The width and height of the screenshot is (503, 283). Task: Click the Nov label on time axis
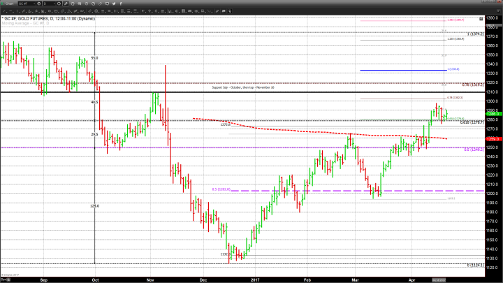click(150, 280)
